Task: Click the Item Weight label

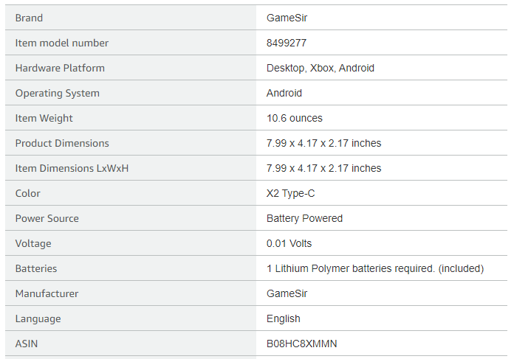Action: tap(44, 118)
